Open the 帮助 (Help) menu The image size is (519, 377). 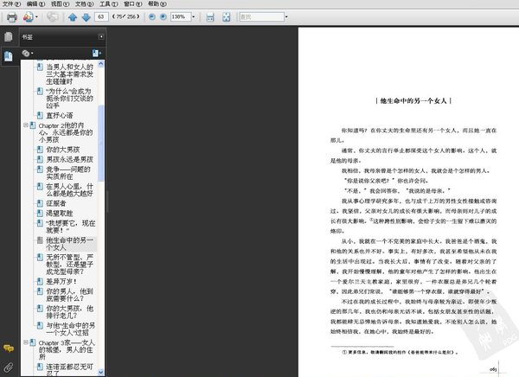pos(157,4)
